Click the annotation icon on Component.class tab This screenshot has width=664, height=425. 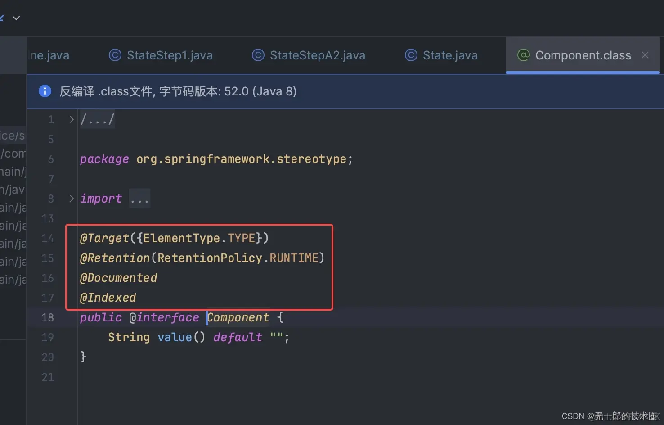pos(524,55)
